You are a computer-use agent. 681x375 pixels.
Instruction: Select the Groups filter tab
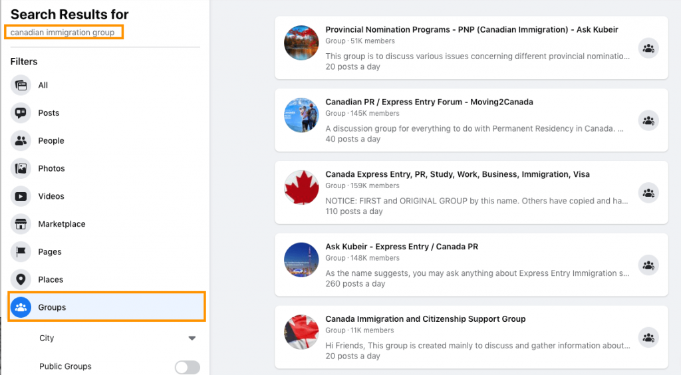coord(106,307)
